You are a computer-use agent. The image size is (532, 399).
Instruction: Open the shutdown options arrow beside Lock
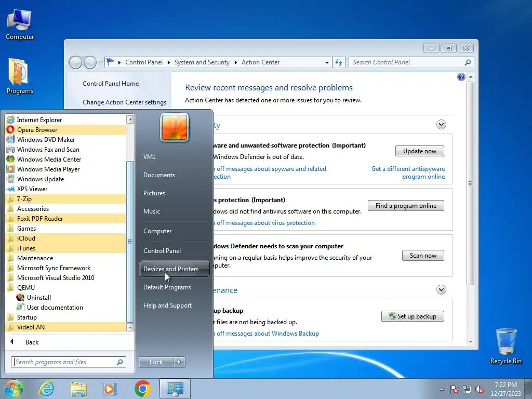click(179, 362)
